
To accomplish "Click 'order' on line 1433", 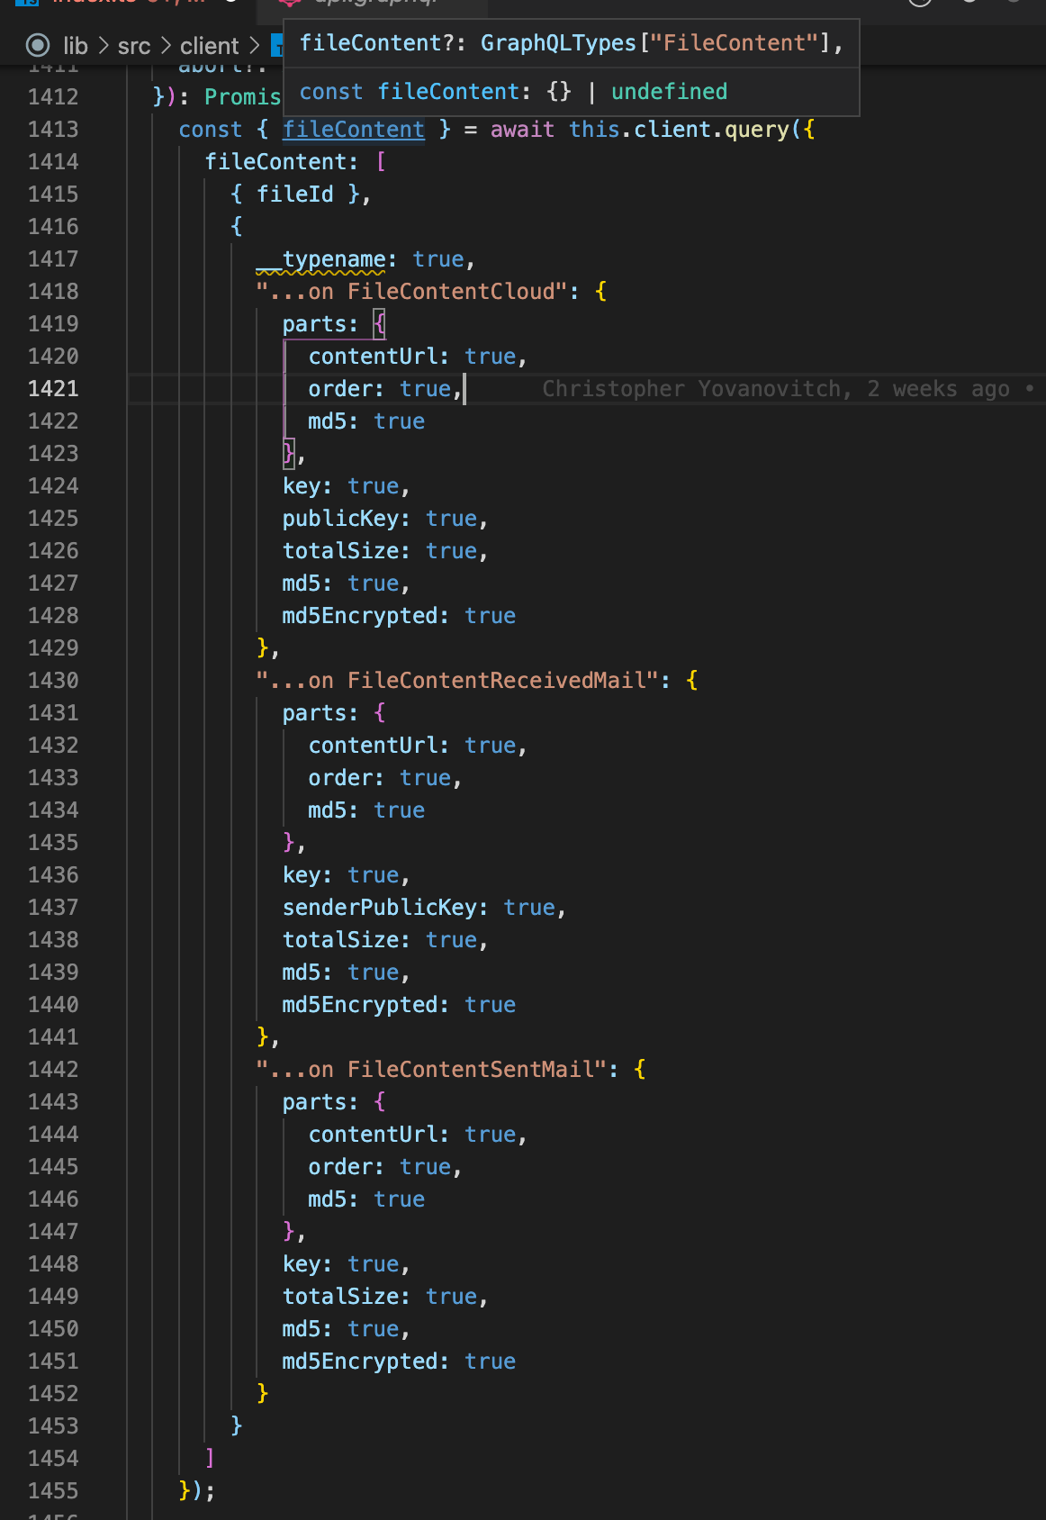I will tap(341, 778).
